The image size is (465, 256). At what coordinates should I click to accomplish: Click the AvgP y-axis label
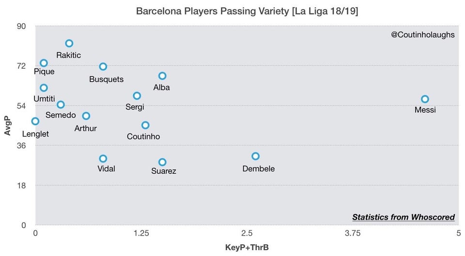(7, 126)
